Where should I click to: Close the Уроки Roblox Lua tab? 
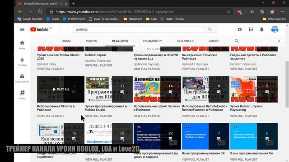[66, 4]
